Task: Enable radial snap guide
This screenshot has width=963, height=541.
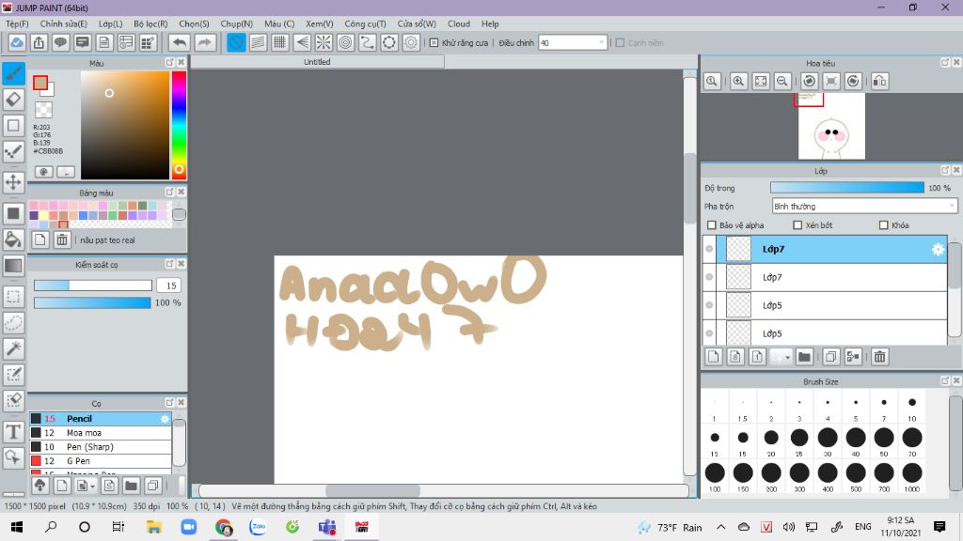Action: pyautogui.click(x=324, y=43)
